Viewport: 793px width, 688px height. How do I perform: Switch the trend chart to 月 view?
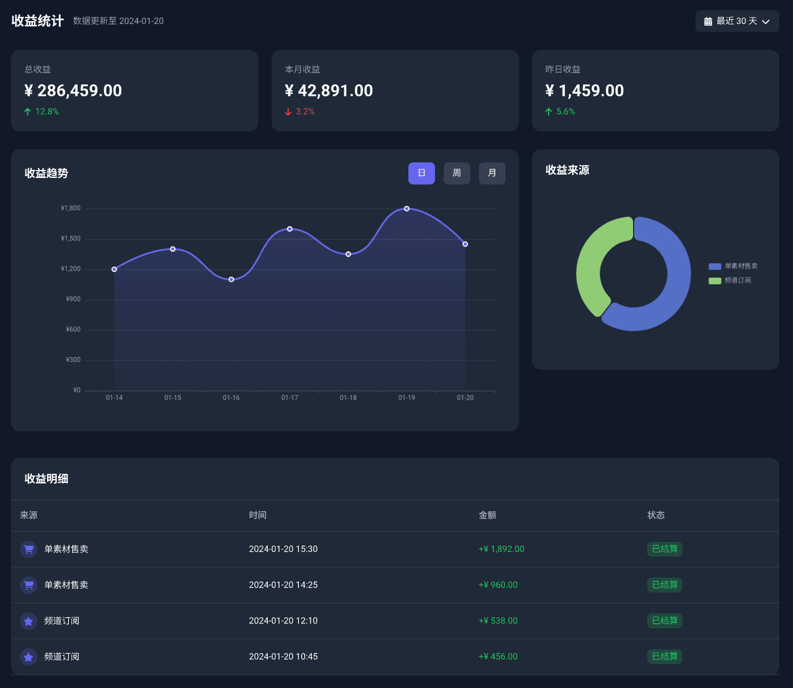point(492,173)
